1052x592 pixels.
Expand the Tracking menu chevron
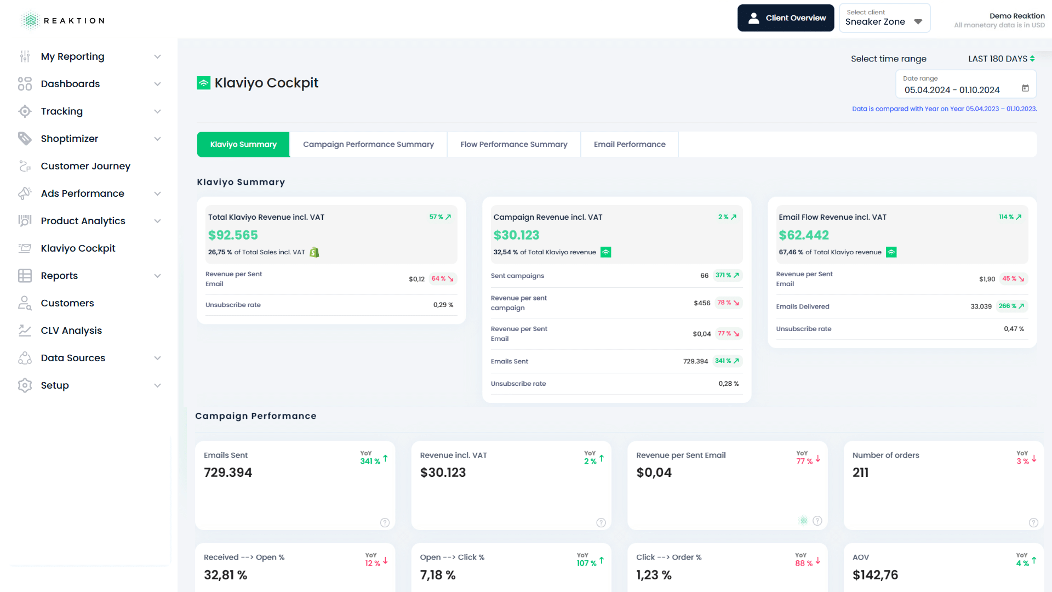(157, 111)
